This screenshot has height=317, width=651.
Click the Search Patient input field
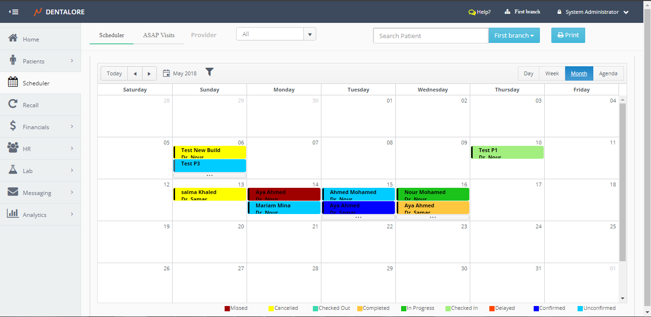click(x=430, y=36)
